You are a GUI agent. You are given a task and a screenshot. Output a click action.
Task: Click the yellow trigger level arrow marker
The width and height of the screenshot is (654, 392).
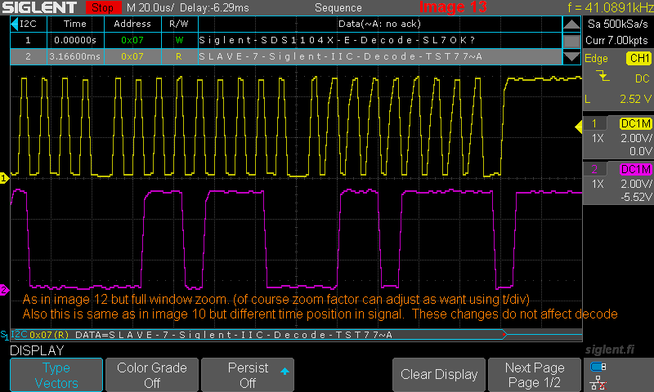pyautogui.click(x=579, y=127)
